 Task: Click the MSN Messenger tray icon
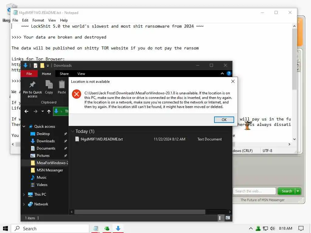(258, 228)
